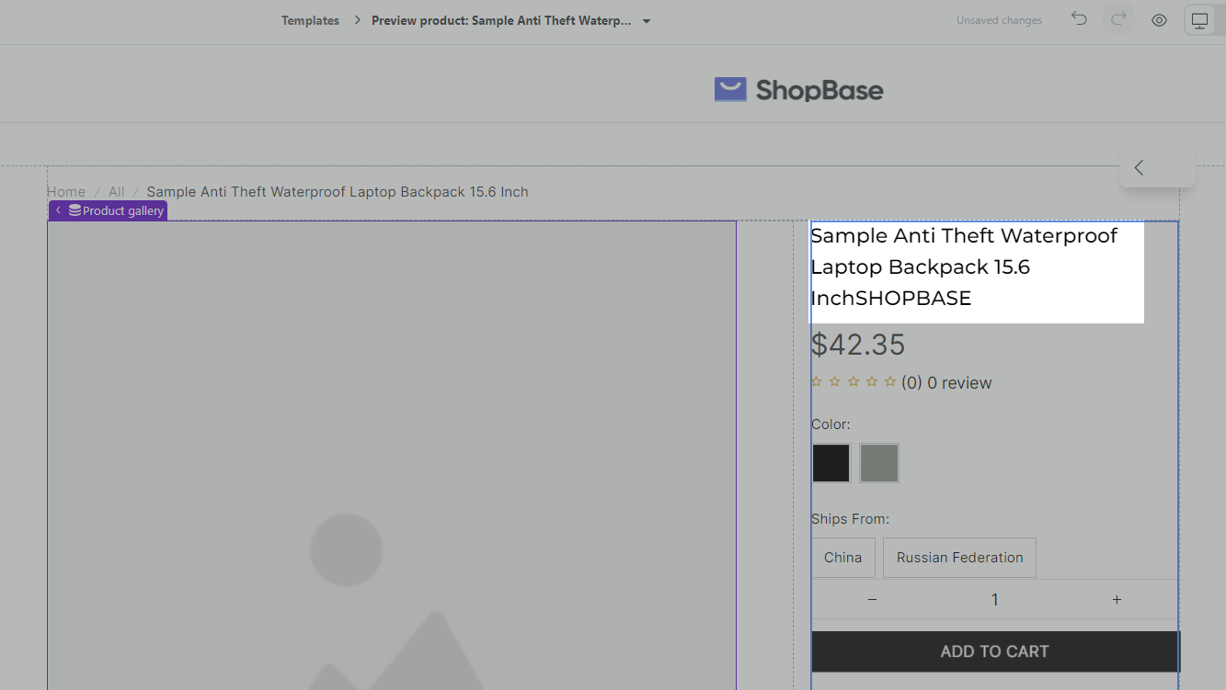This screenshot has height=690, width=1226.
Task: Open the All breadcrumb link
Action: click(116, 192)
